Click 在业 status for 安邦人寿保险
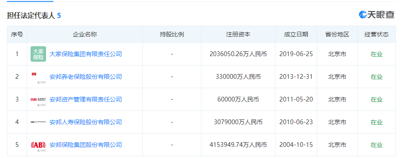Image resolution: width=402 pixels, height=158 pixels. click(377, 122)
